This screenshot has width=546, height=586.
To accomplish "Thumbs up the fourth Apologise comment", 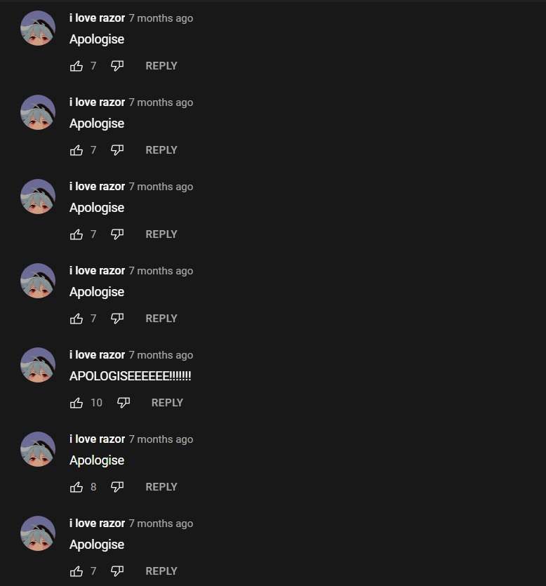I will click(x=76, y=319).
